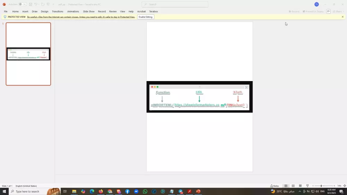
Task: Click the Protected View warning link text
Action: click(81, 17)
